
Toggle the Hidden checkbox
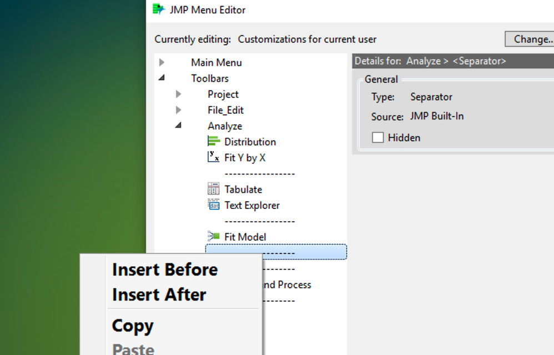click(x=377, y=137)
